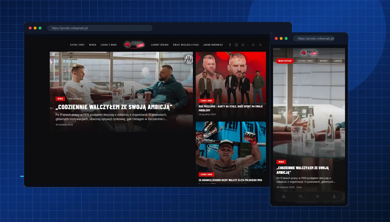Screen dimensions: 390x222
Task: Select the LEKKO tab in mobile window
Action: pos(338,61)
